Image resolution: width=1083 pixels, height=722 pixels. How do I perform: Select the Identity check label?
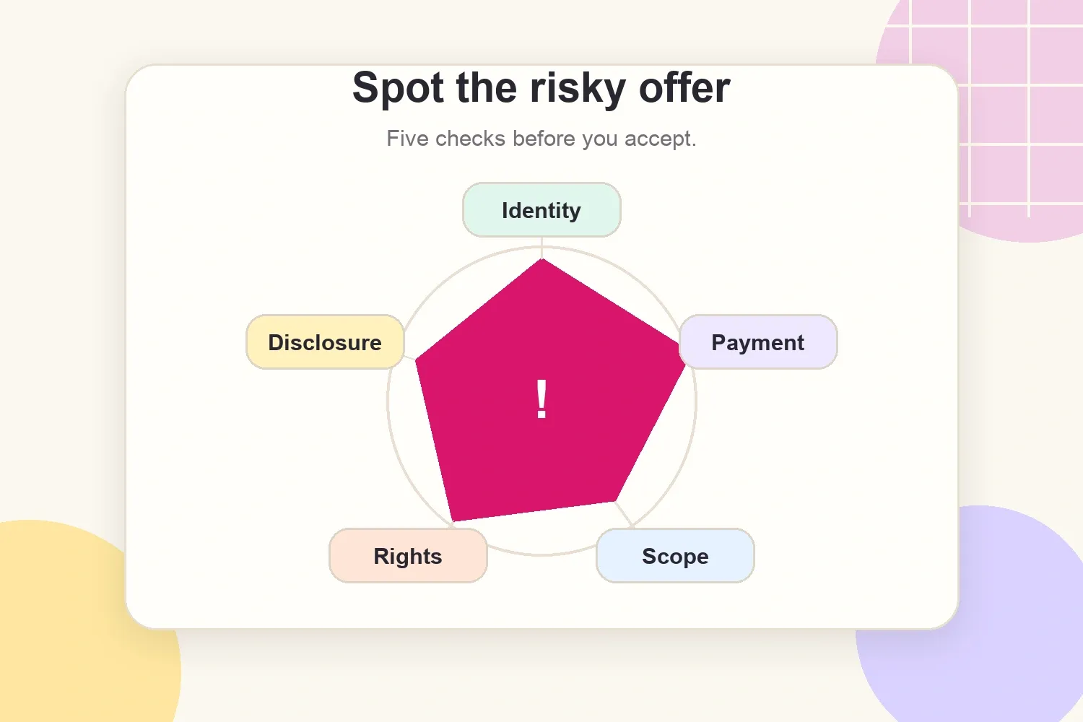coord(541,210)
